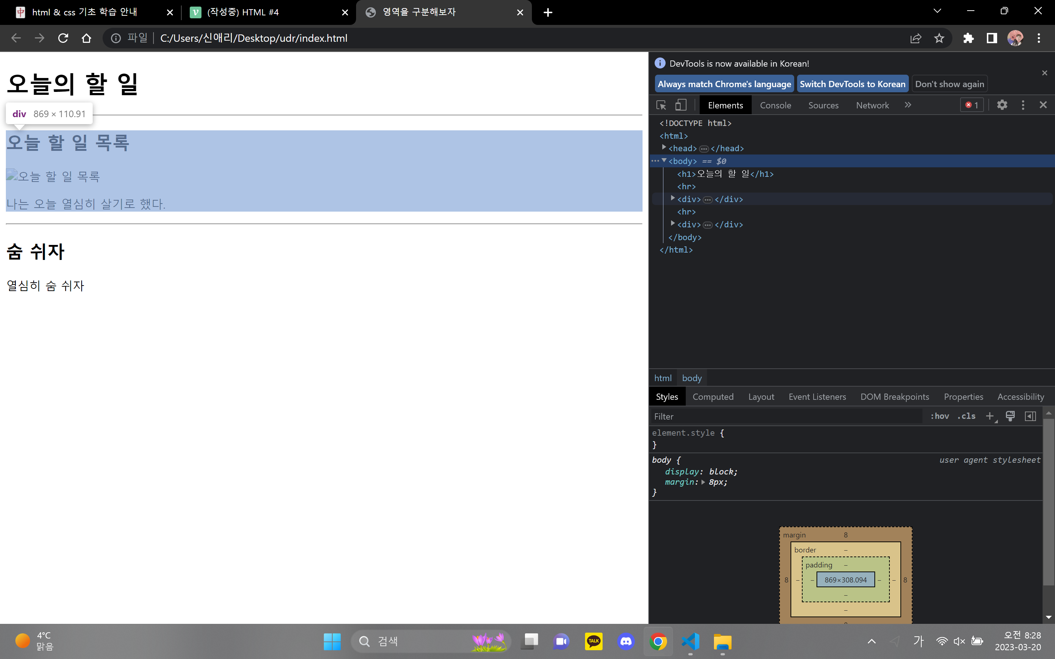
Task: Toggle the computed styles sidebar icon
Action: 1030,416
